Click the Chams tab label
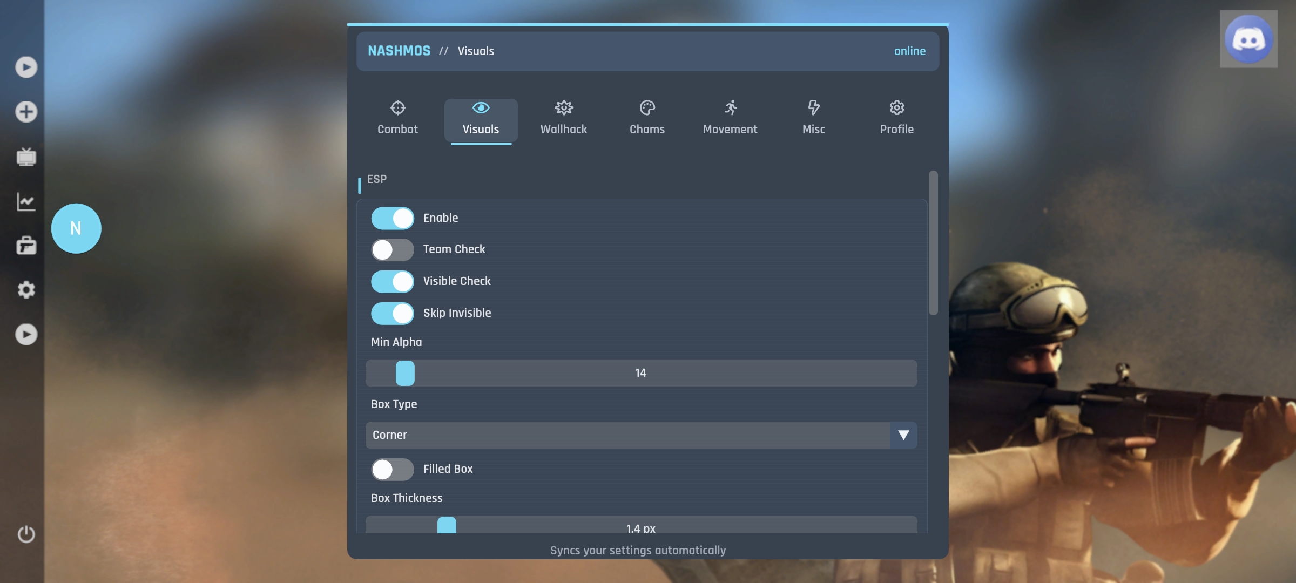This screenshot has width=1296, height=583. (647, 130)
